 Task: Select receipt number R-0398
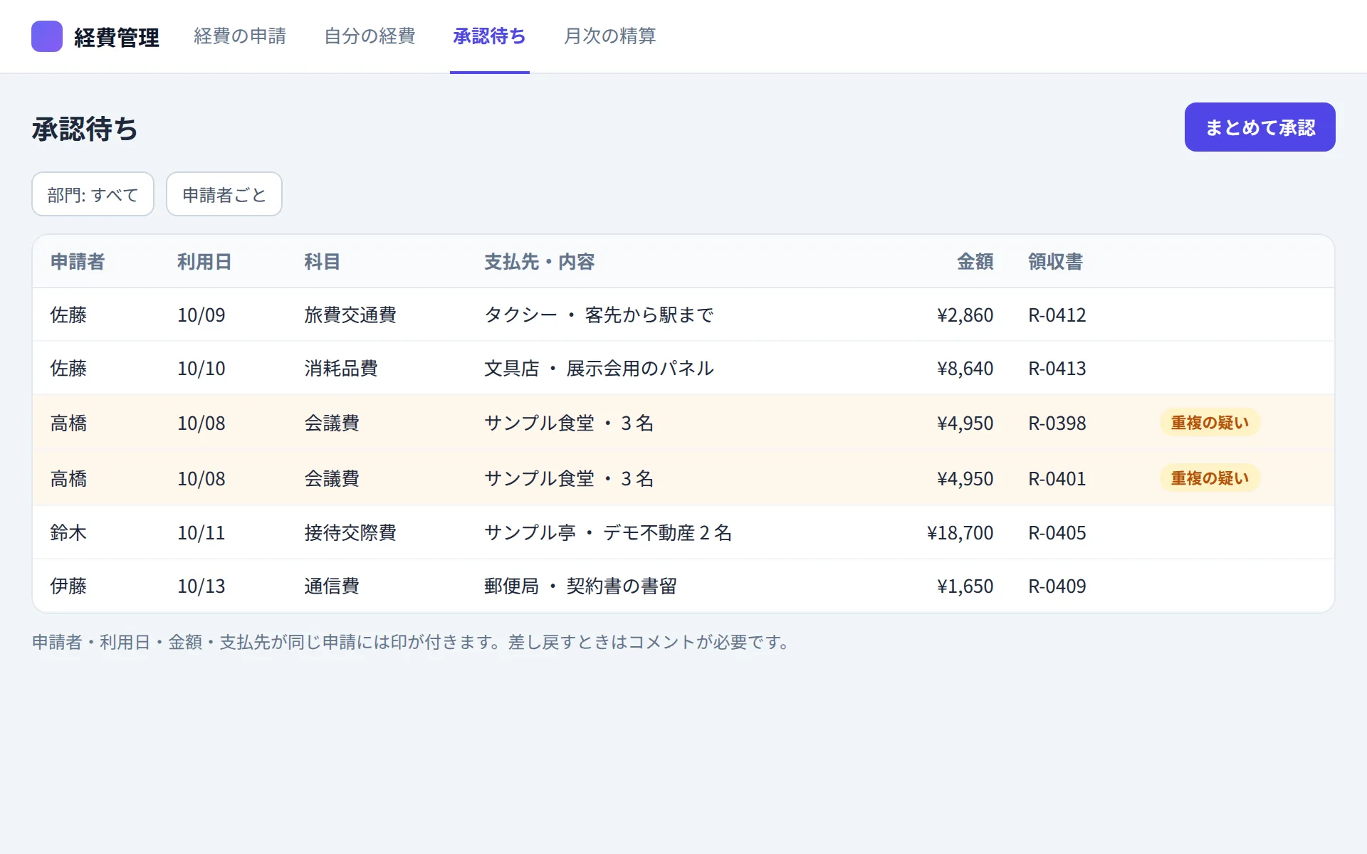(1057, 423)
